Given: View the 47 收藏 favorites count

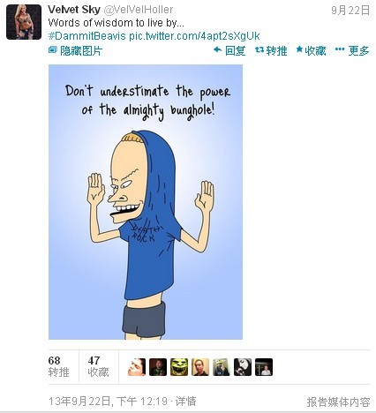Looking at the screenshot, I should point(98,366).
